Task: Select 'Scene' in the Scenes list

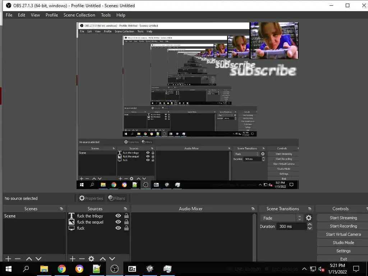Action: point(34,216)
